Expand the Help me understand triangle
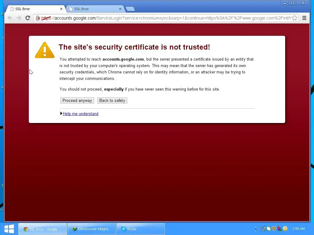This screenshot has width=314, height=235. 61,114
